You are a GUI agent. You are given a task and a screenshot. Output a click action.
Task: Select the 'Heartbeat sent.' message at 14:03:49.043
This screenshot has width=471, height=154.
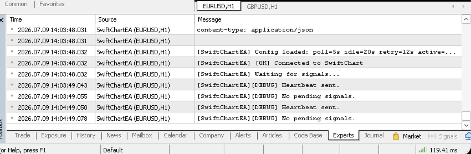[x=268, y=85]
